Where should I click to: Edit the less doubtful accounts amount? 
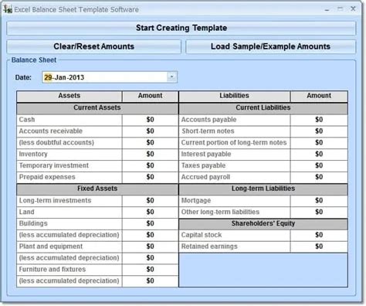[150, 143]
